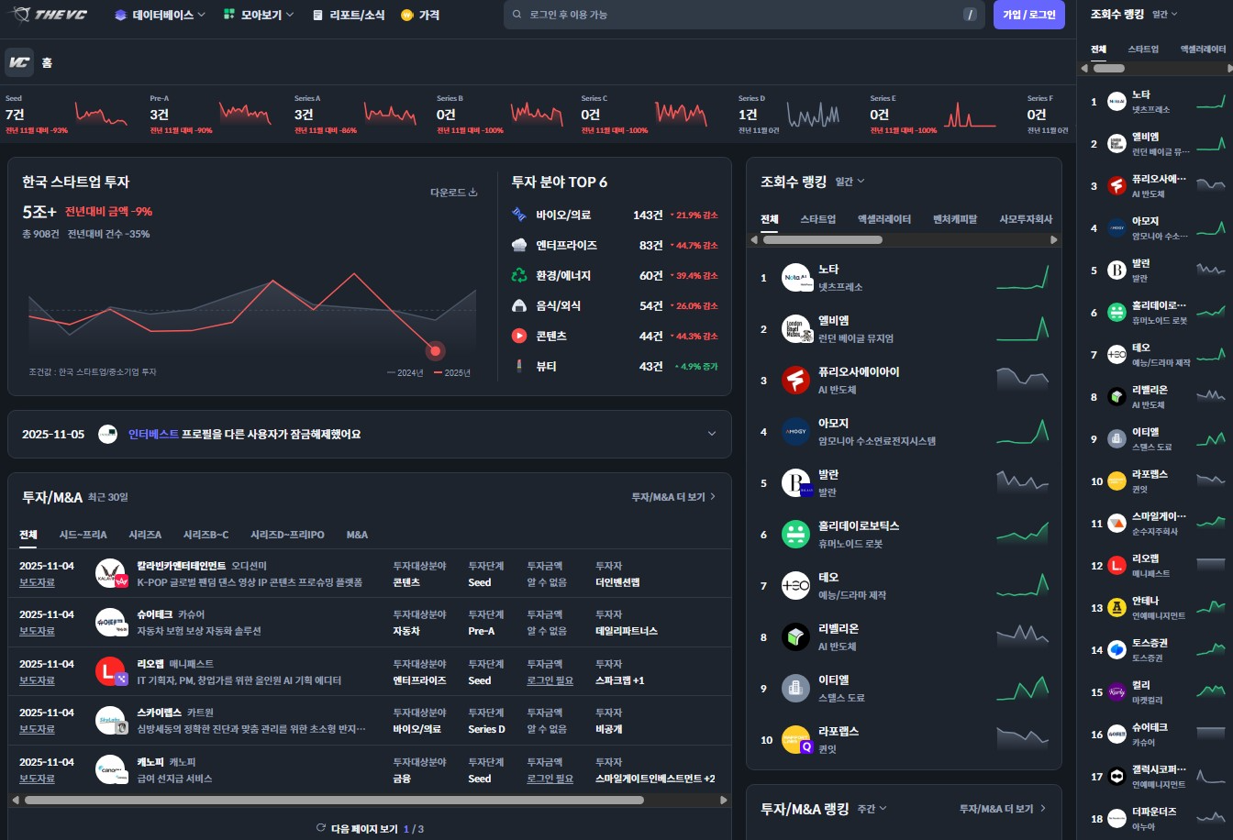
Task: Open the 리포트/소식 menu item
Action: pos(349,16)
